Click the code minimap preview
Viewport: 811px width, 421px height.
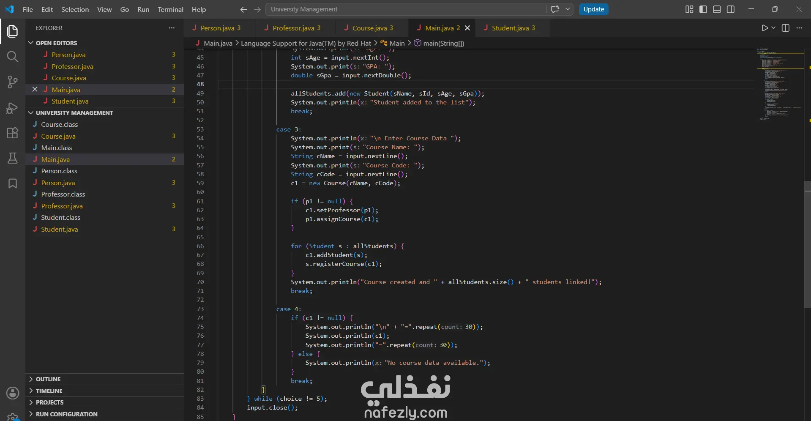[780, 85]
